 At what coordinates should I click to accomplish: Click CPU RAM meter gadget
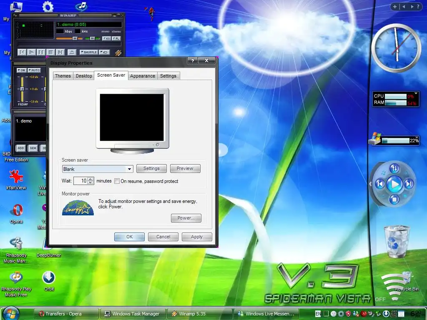[x=395, y=99]
